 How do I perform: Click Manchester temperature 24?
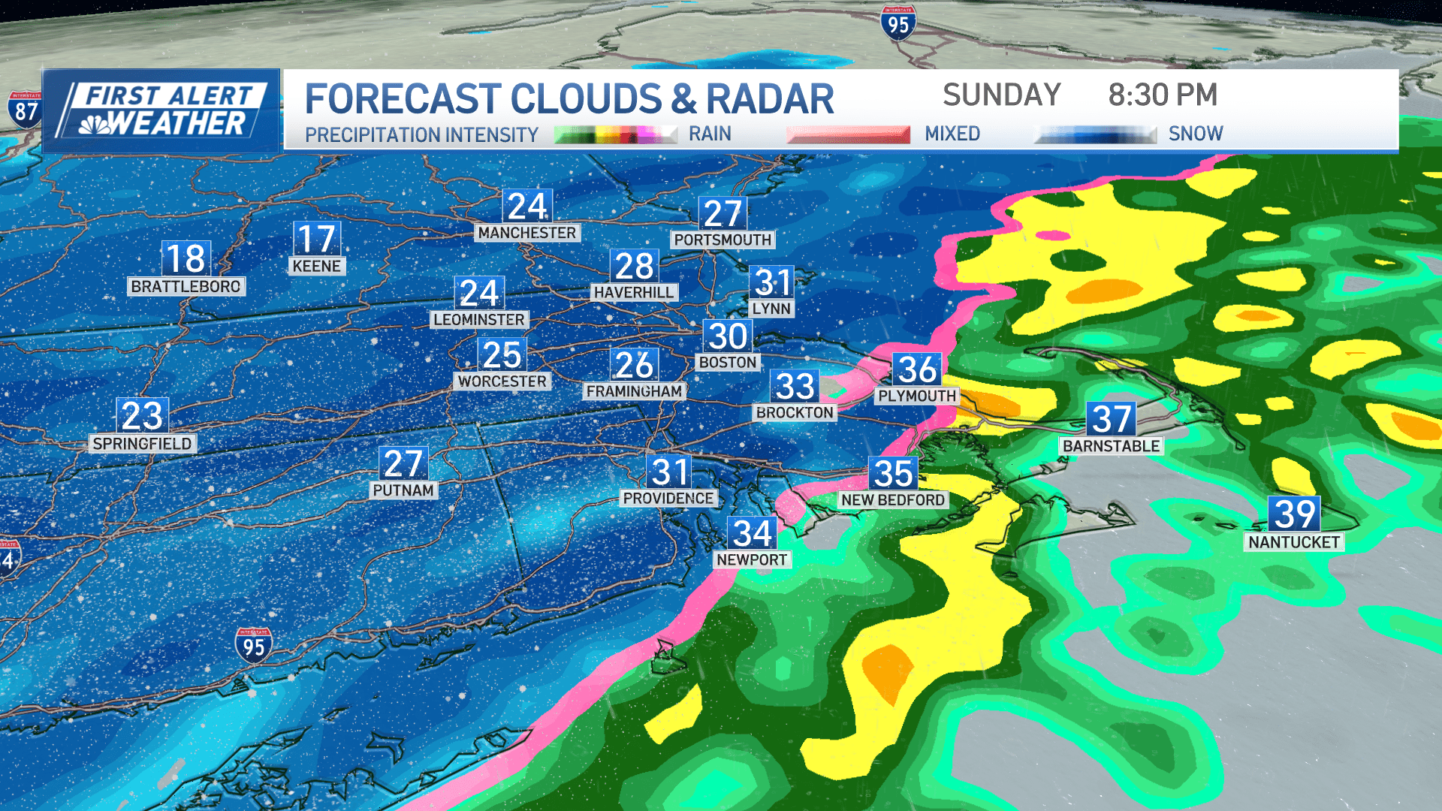click(x=527, y=206)
